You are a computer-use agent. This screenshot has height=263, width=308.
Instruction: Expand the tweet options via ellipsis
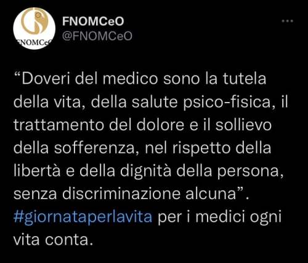tap(287, 21)
